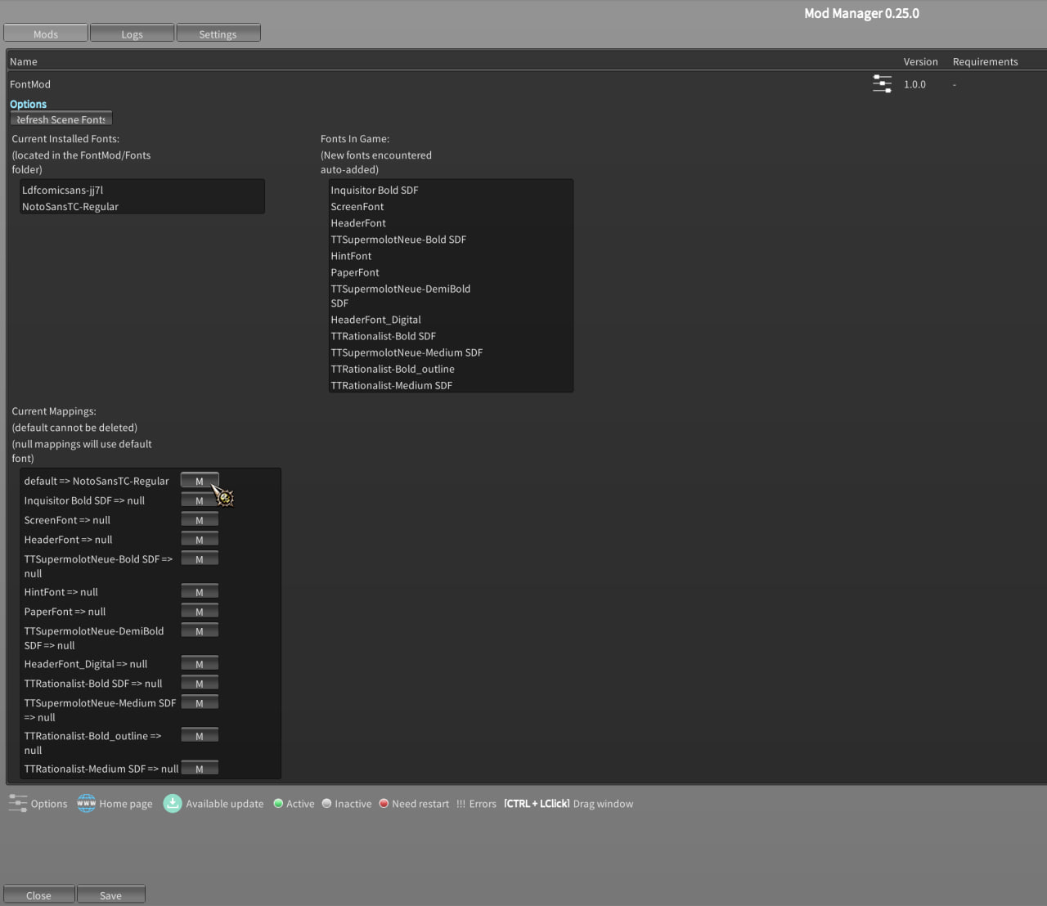1047x906 pixels.
Task: Click the gray Inactive status dot
Action: click(x=326, y=804)
